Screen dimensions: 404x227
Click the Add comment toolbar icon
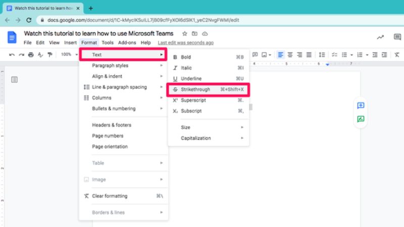[255, 54]
